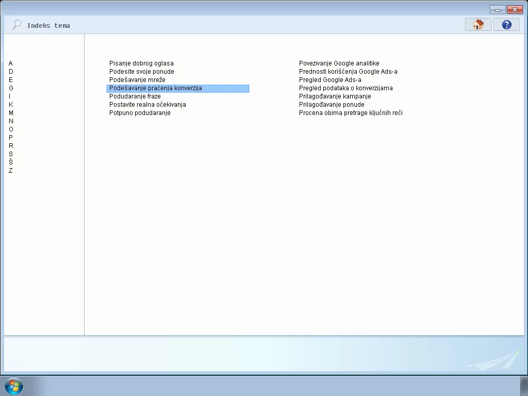The width and height of the screenshot is (528, 396).
Task: Jump to index letter I
Action: pos(9,96)
